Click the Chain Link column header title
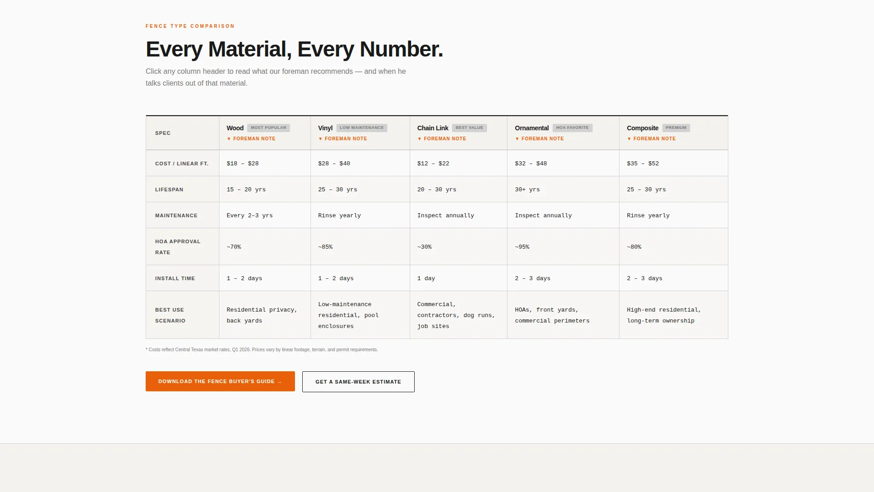This screenshot has width=874, height=492. pos(432,128)
